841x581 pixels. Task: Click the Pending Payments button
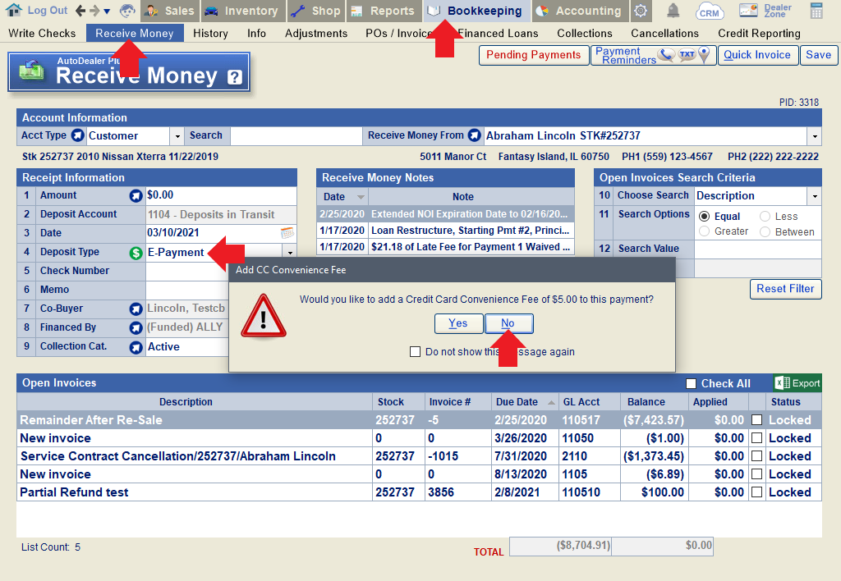click(x=534, y=55)
